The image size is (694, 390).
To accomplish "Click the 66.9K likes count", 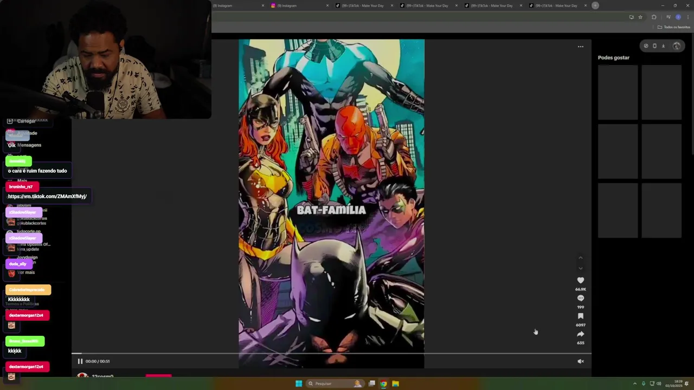I will (581, 289).
